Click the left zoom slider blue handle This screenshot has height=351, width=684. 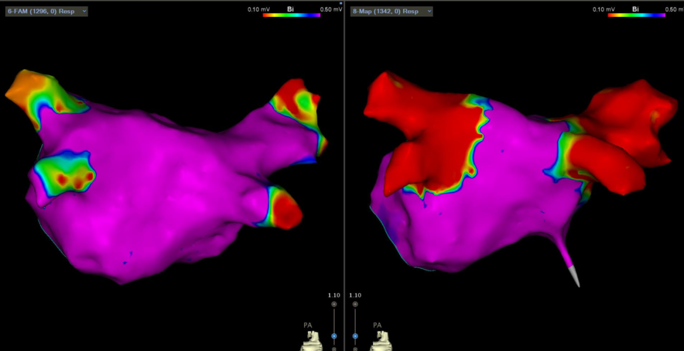[334, 336]
